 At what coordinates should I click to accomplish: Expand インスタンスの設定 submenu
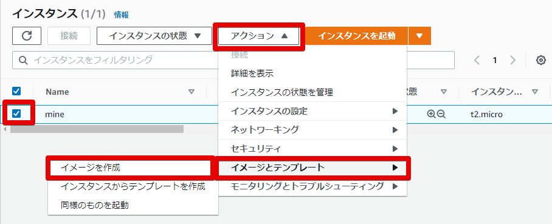pos(312,111)
